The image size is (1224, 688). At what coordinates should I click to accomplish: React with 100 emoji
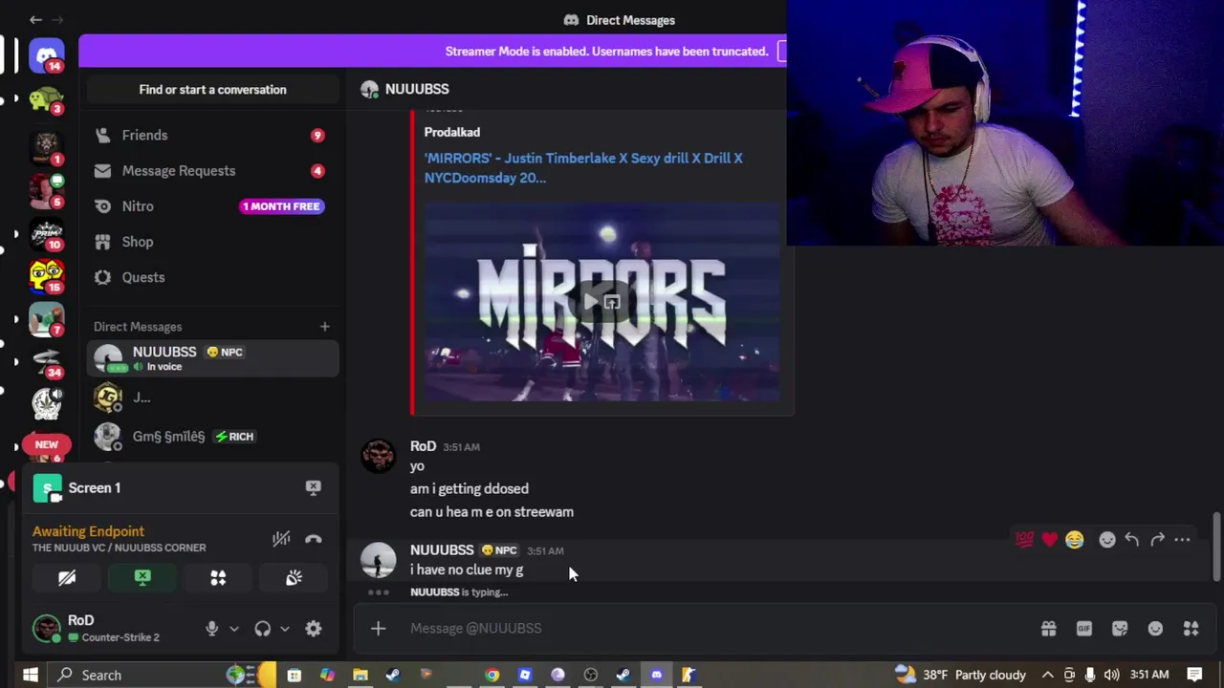point(1024,540)
